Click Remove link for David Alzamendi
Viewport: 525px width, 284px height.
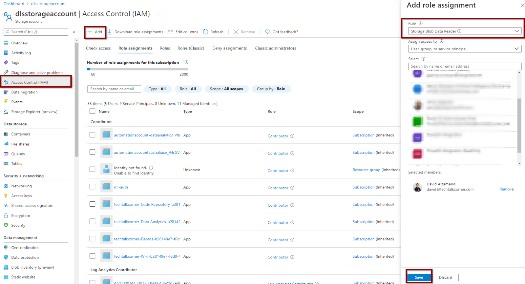coord(507,189)
